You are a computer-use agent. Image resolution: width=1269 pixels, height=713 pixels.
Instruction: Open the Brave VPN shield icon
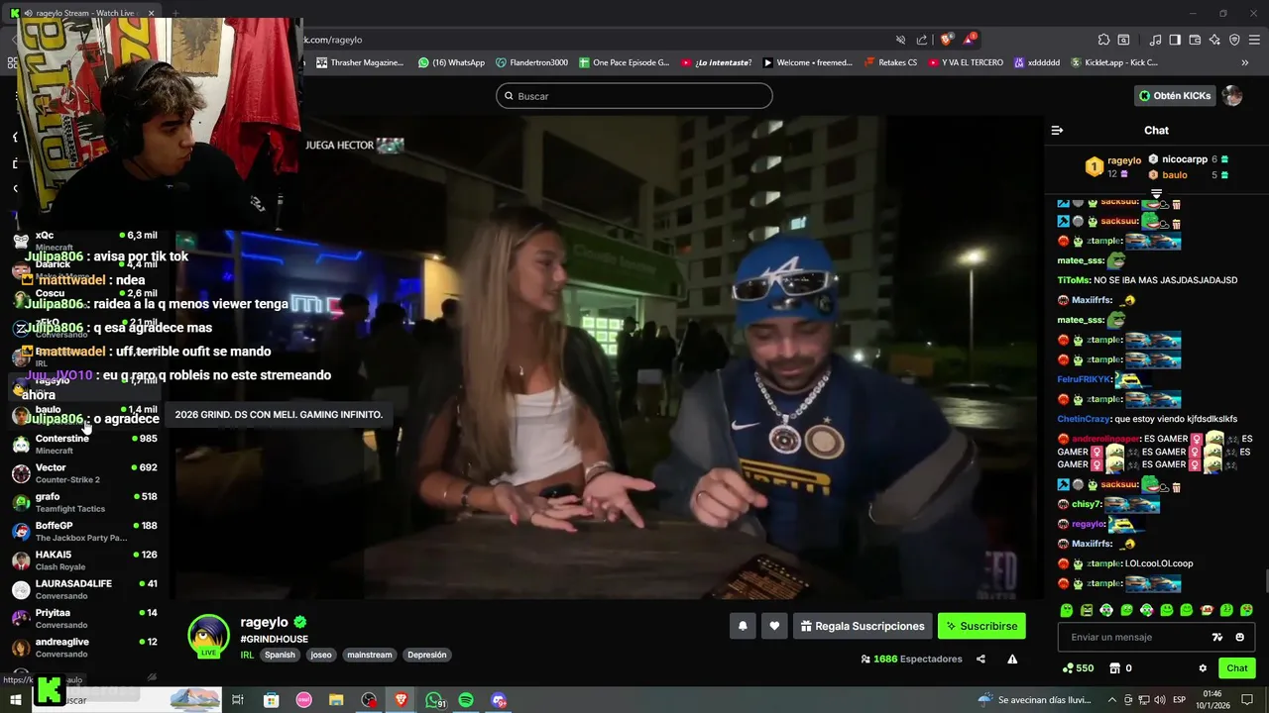pos(1234,40)
